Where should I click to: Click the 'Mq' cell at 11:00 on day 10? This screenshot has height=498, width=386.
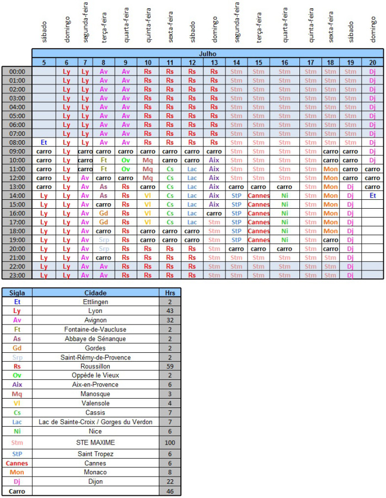coord(148,169)
